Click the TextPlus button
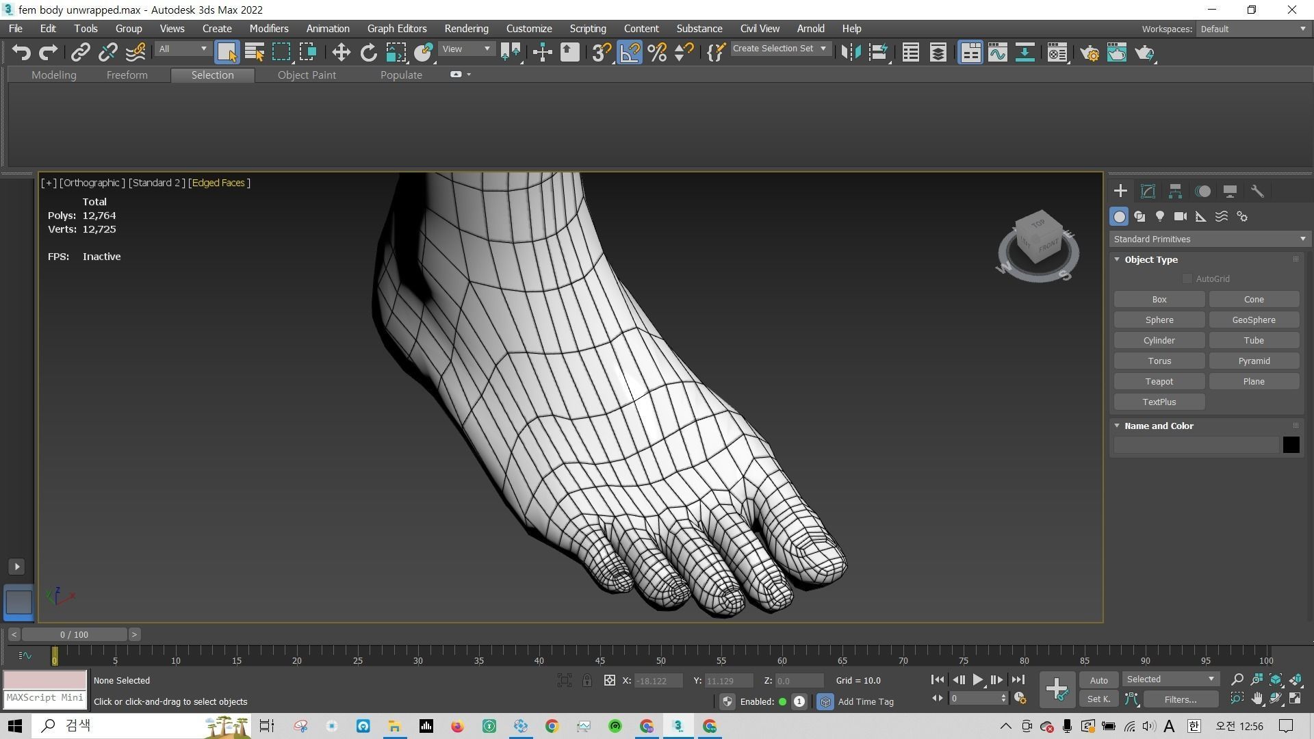Screen dimensions: 1314x739 pos(1159,402)
